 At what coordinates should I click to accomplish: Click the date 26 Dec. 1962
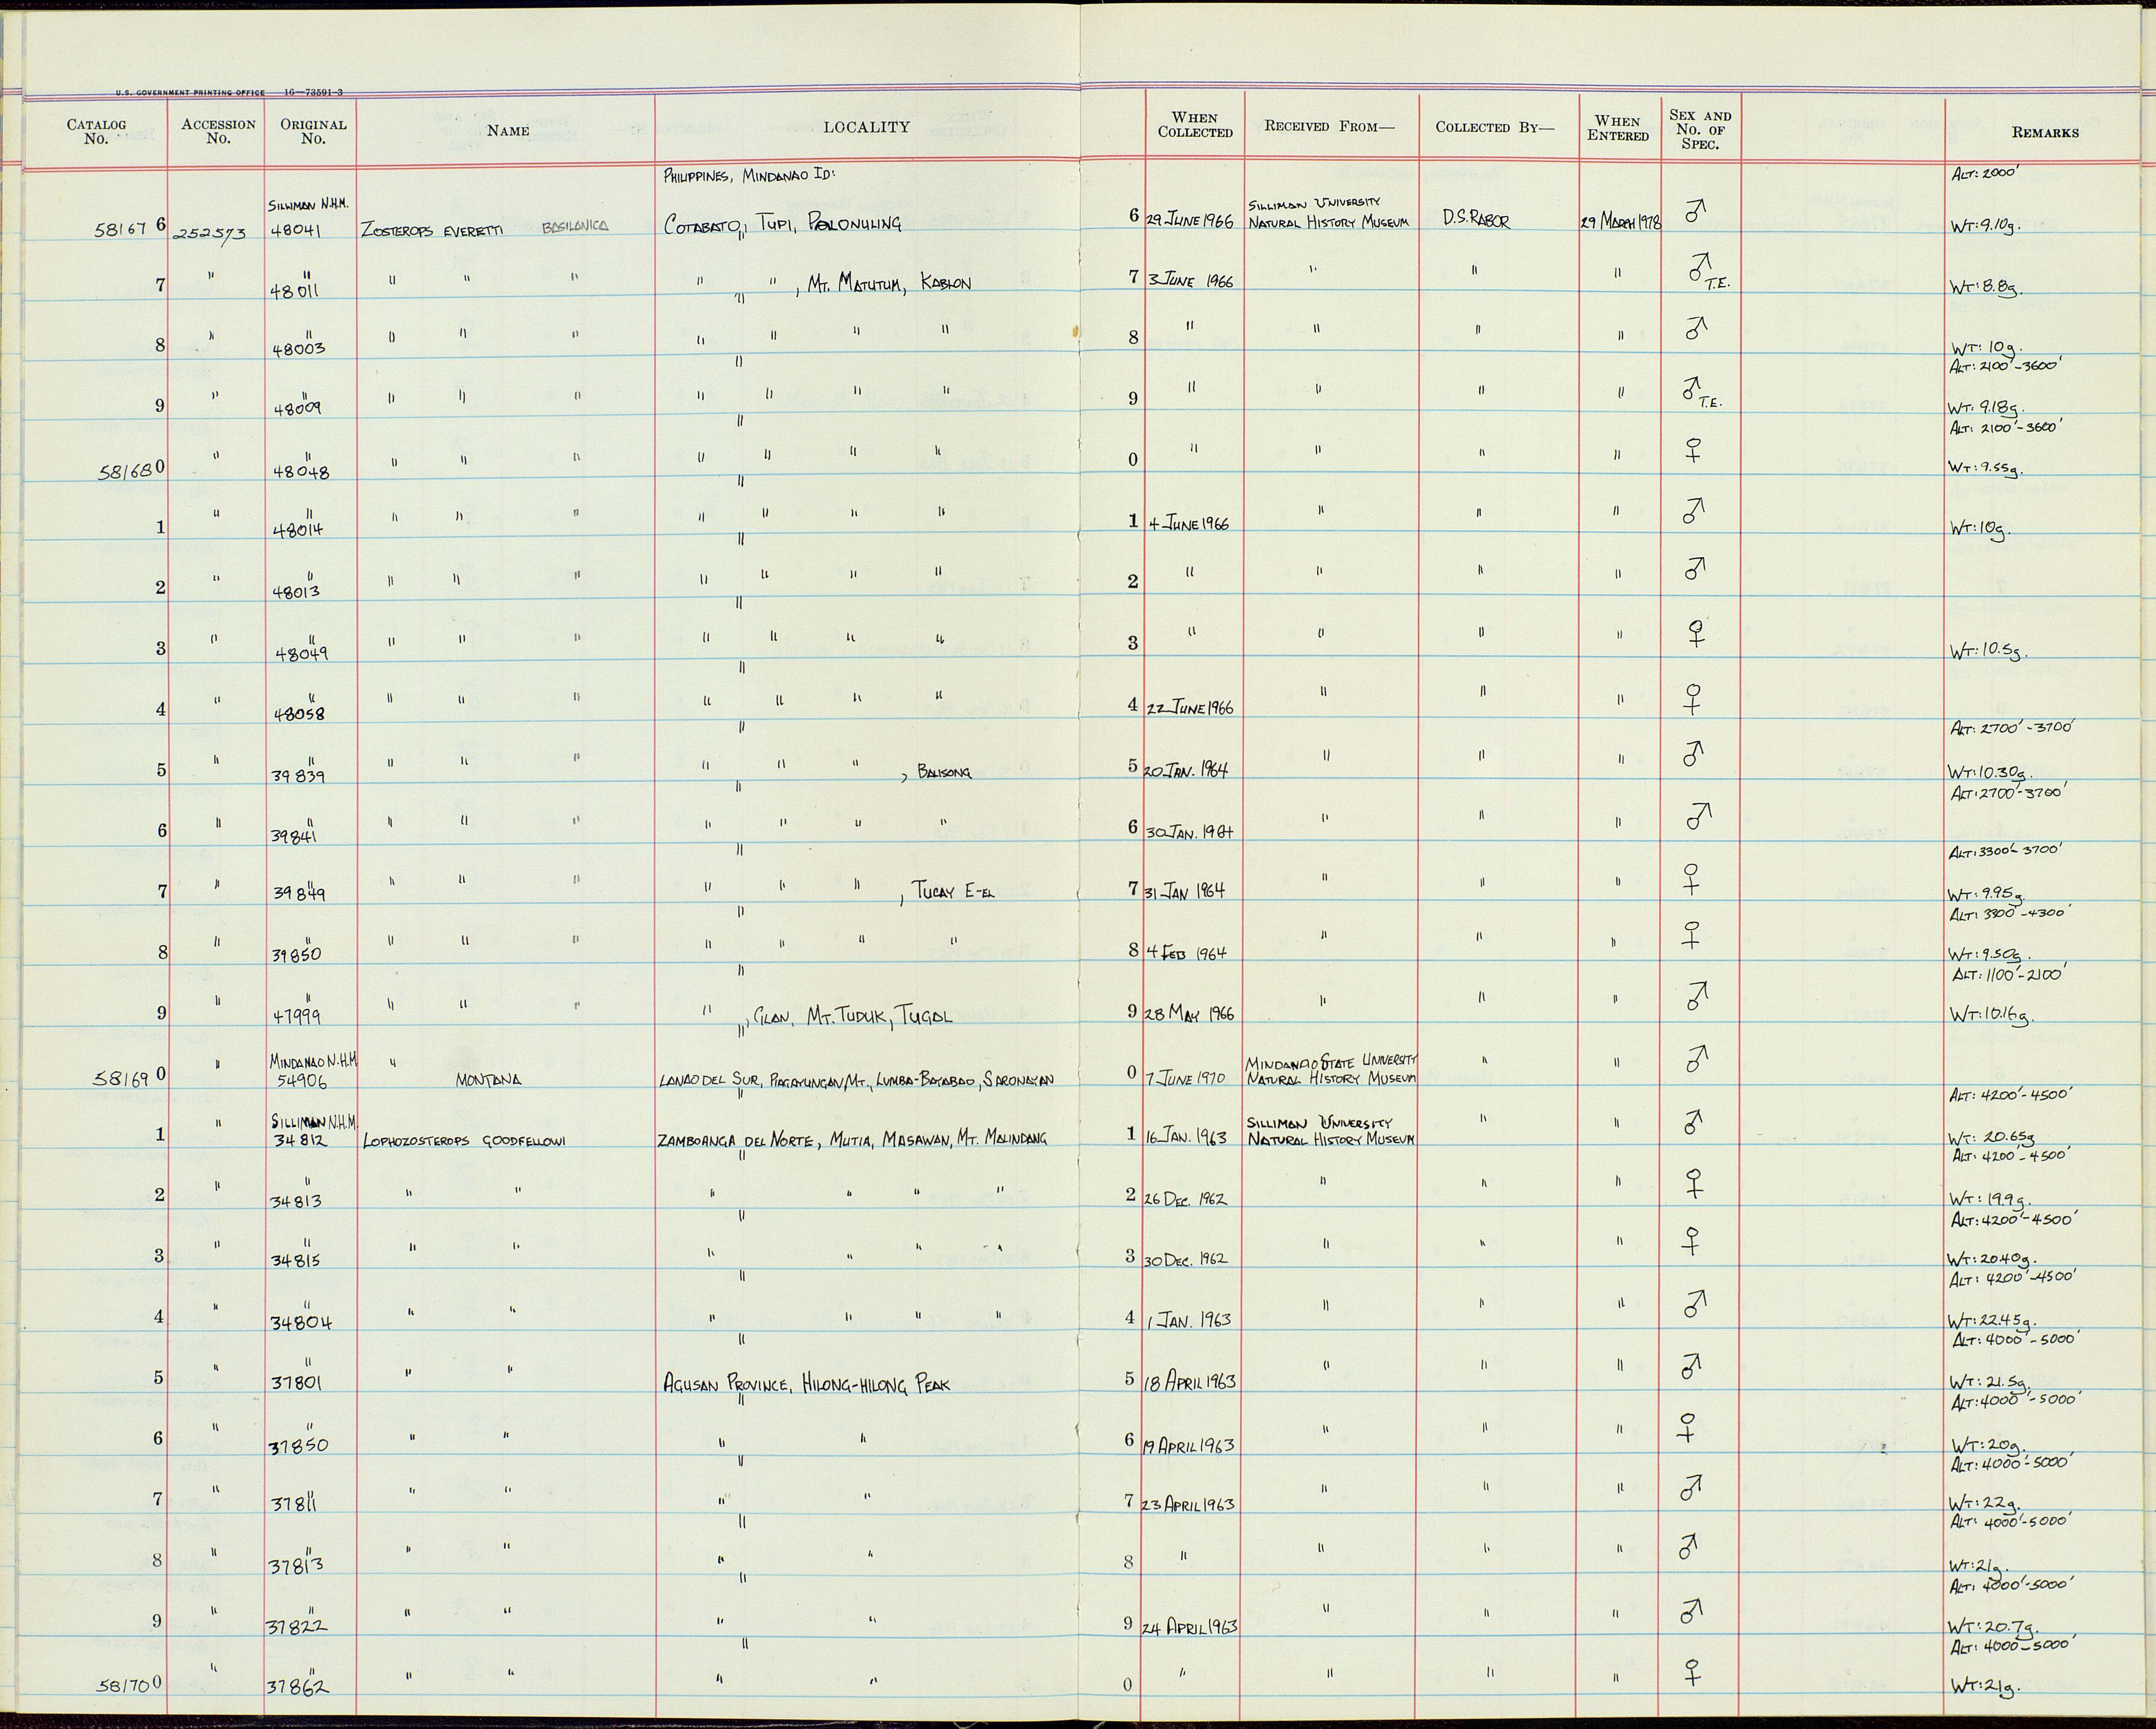coord(1186,1200)
